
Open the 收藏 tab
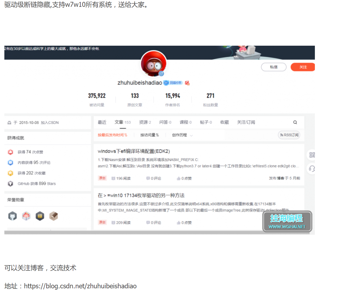(224, 122)
